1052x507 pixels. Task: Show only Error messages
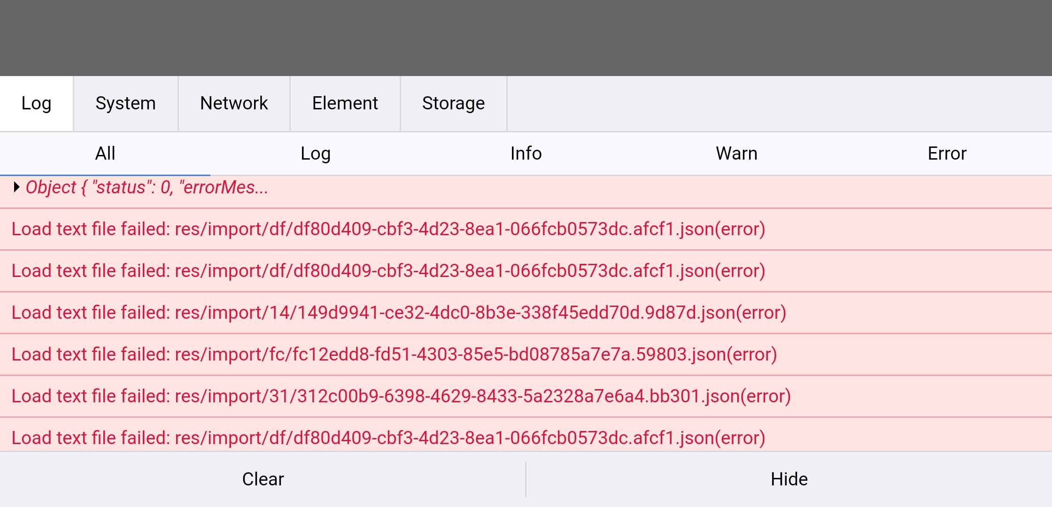pyautogui.click(x=947, y=154)
